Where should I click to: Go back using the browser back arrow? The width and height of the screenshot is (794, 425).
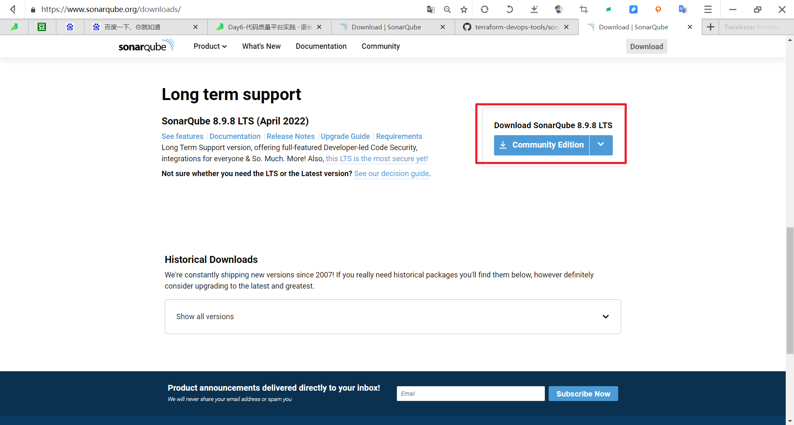13,9
